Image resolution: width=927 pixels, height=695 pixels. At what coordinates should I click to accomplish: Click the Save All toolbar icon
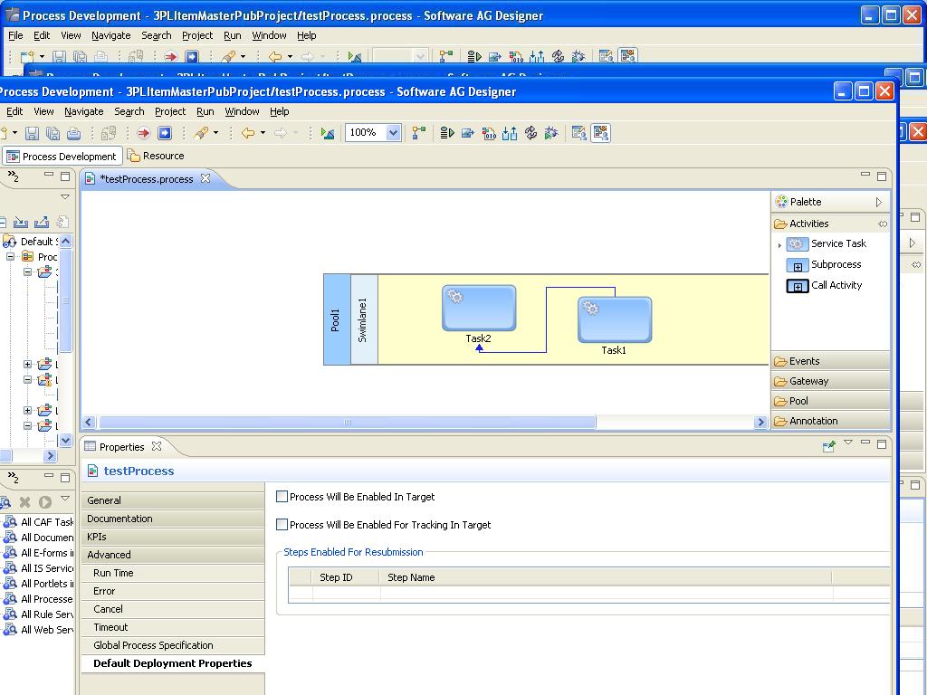pos(53,133)
